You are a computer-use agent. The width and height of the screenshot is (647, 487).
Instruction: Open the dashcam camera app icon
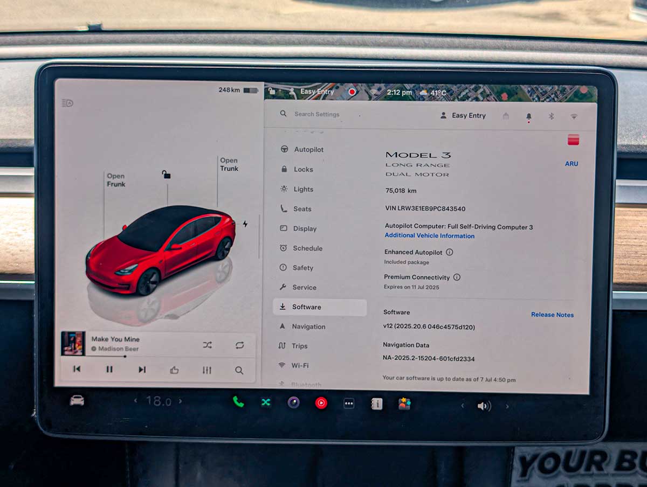(293, 402)
